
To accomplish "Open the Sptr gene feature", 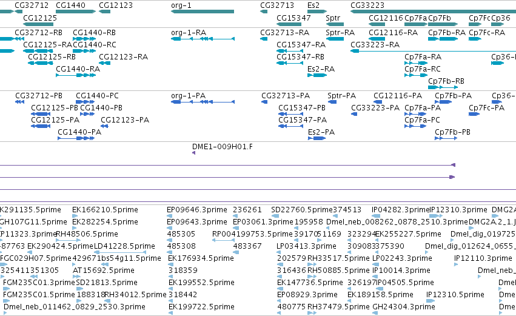I will click(x=335, y=24).
